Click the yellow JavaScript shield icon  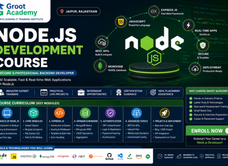121,22
